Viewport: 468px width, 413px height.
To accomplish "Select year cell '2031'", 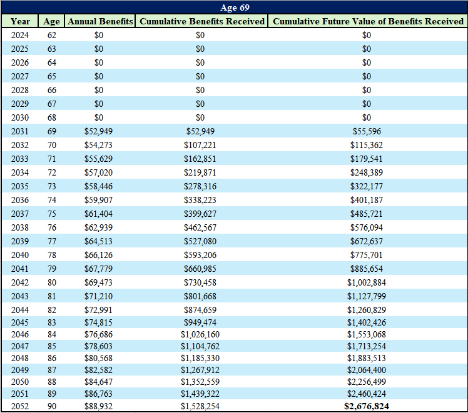I will (x=19, y=131).
